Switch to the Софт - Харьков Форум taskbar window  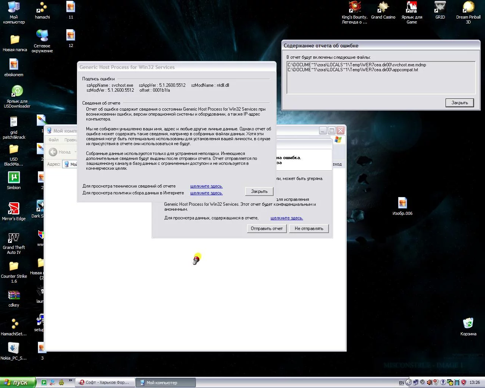pos(103,382)
